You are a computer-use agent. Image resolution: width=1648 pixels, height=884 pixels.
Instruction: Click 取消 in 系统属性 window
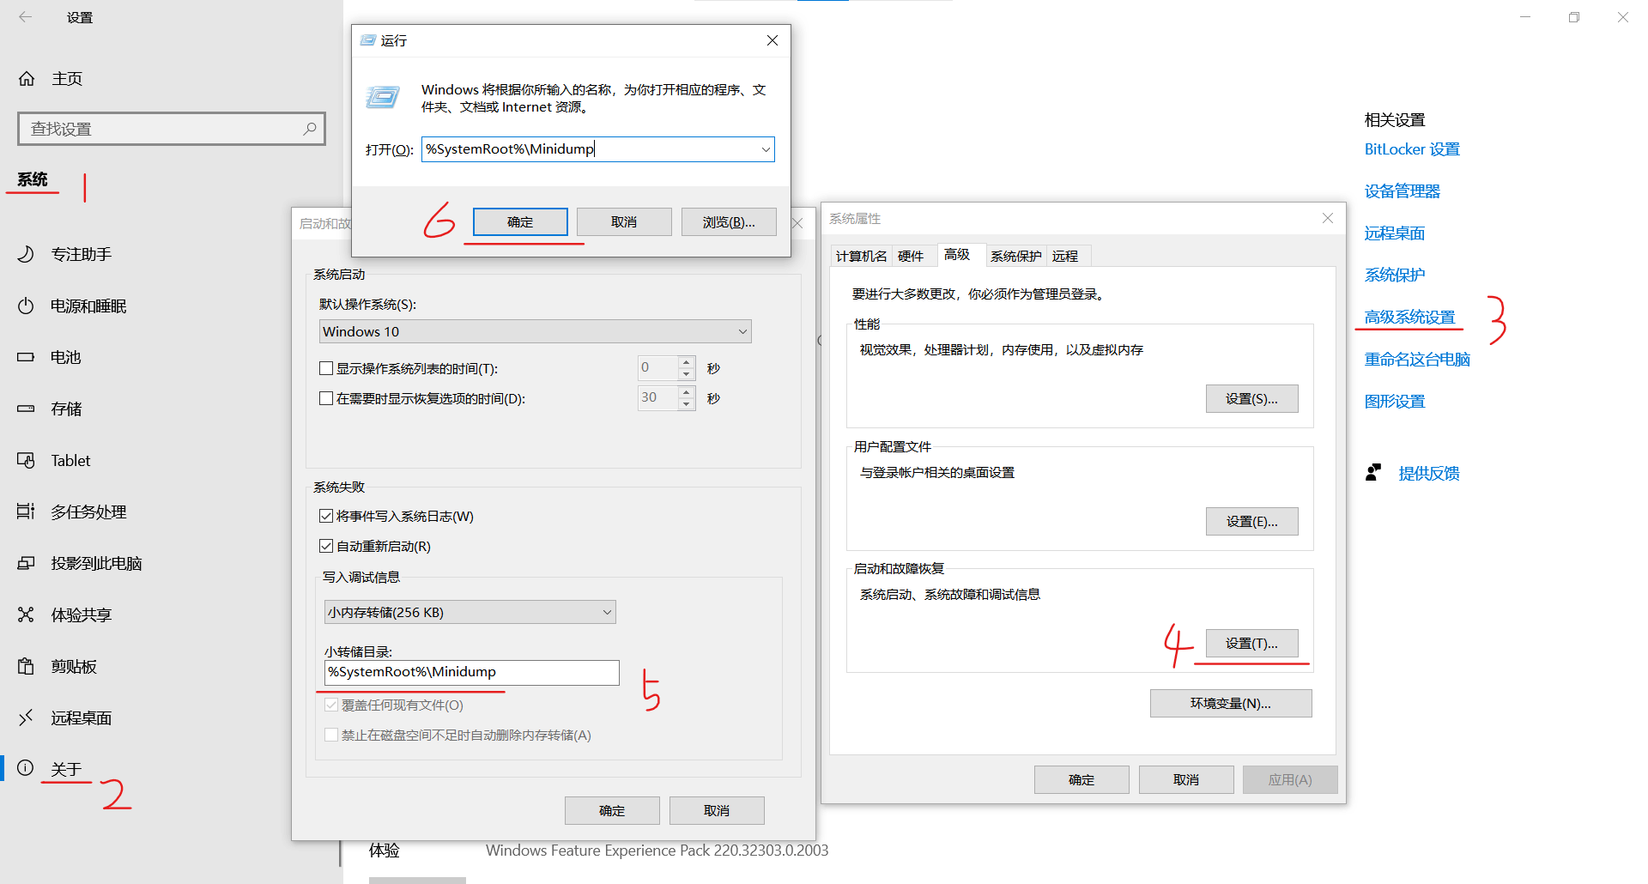pos(1186,779)
